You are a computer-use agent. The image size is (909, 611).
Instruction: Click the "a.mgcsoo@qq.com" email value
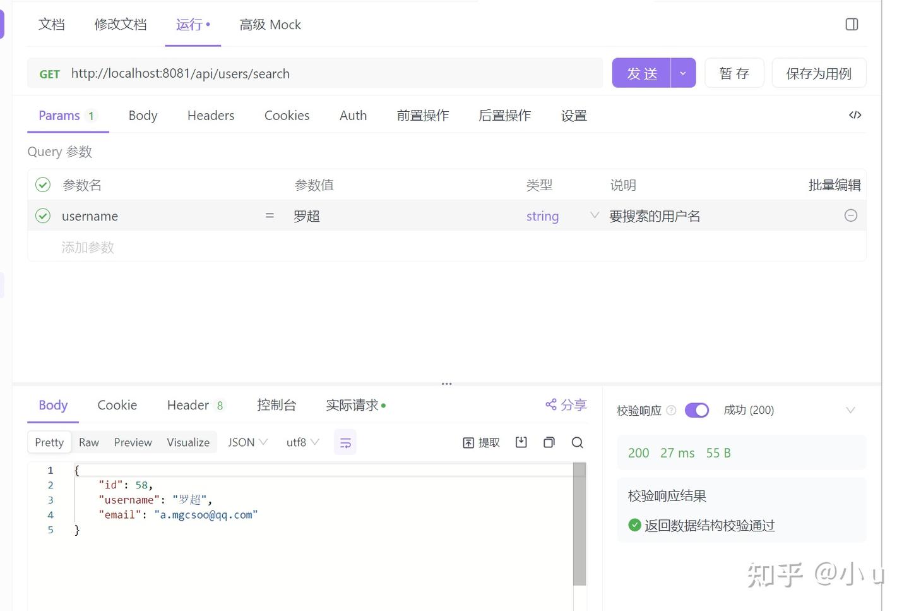click(206, 515)
